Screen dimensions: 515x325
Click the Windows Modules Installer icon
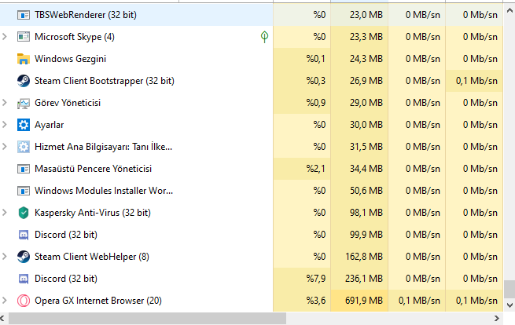[x=24, y=191]
